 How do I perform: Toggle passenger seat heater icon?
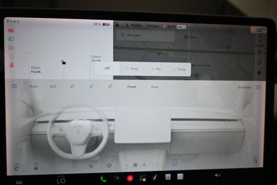click(x=255, y=160)
